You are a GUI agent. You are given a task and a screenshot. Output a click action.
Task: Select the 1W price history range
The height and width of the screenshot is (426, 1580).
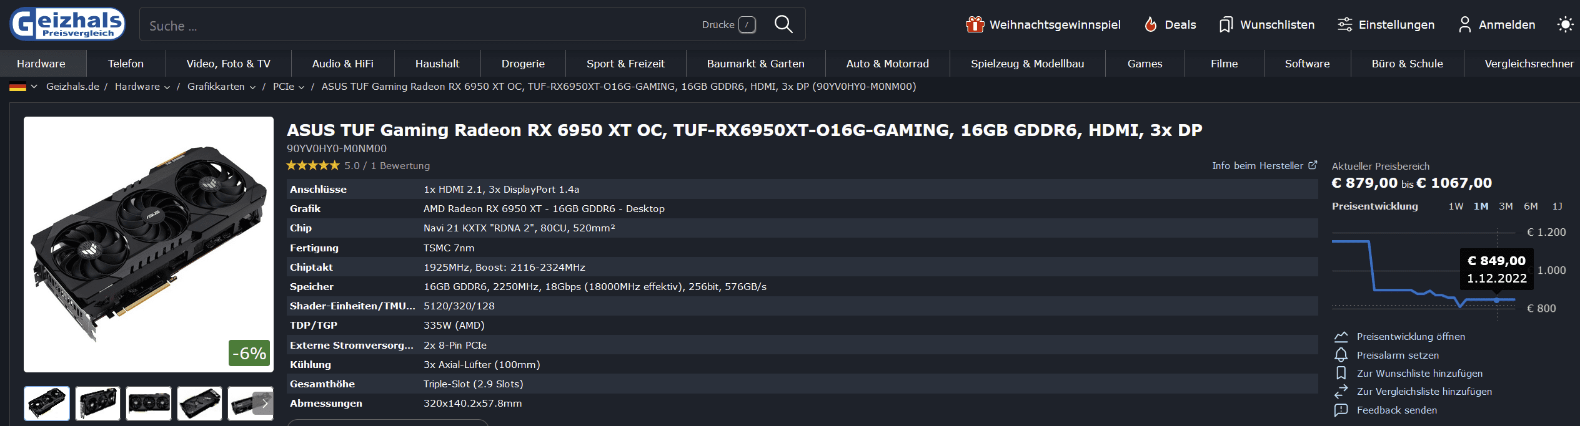(1456, 206)
